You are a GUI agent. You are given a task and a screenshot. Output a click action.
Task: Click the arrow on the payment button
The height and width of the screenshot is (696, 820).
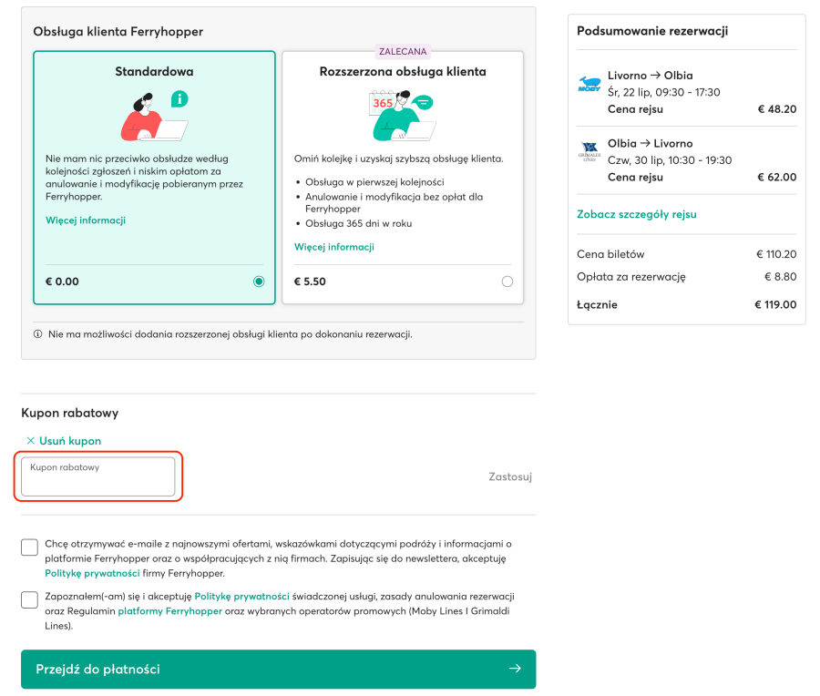pos(515,669)
